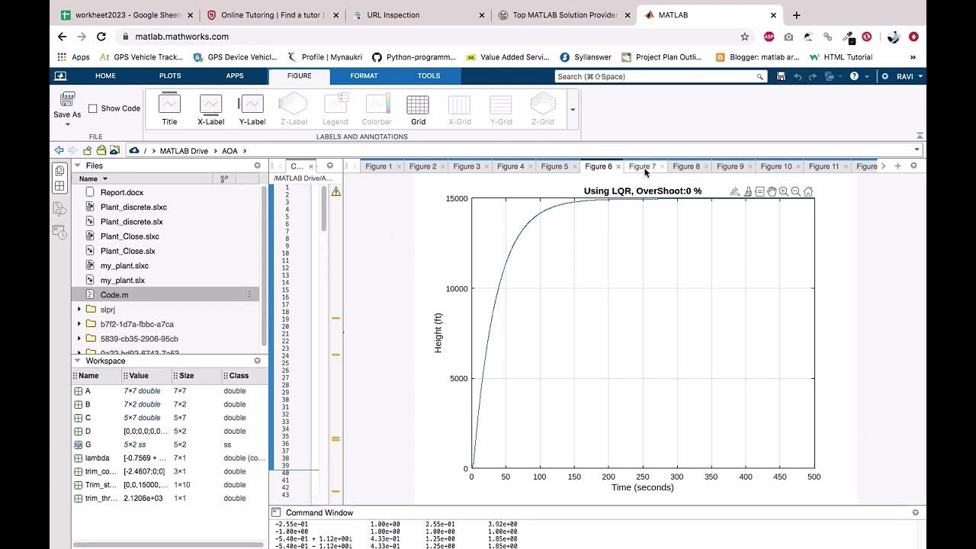The image size is (976, 549).
Task: Close the Figure 6 tab
Action: point(618,166)
